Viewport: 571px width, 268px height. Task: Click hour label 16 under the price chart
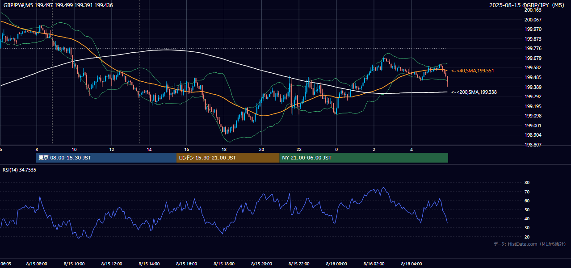(x=187, y=149)
